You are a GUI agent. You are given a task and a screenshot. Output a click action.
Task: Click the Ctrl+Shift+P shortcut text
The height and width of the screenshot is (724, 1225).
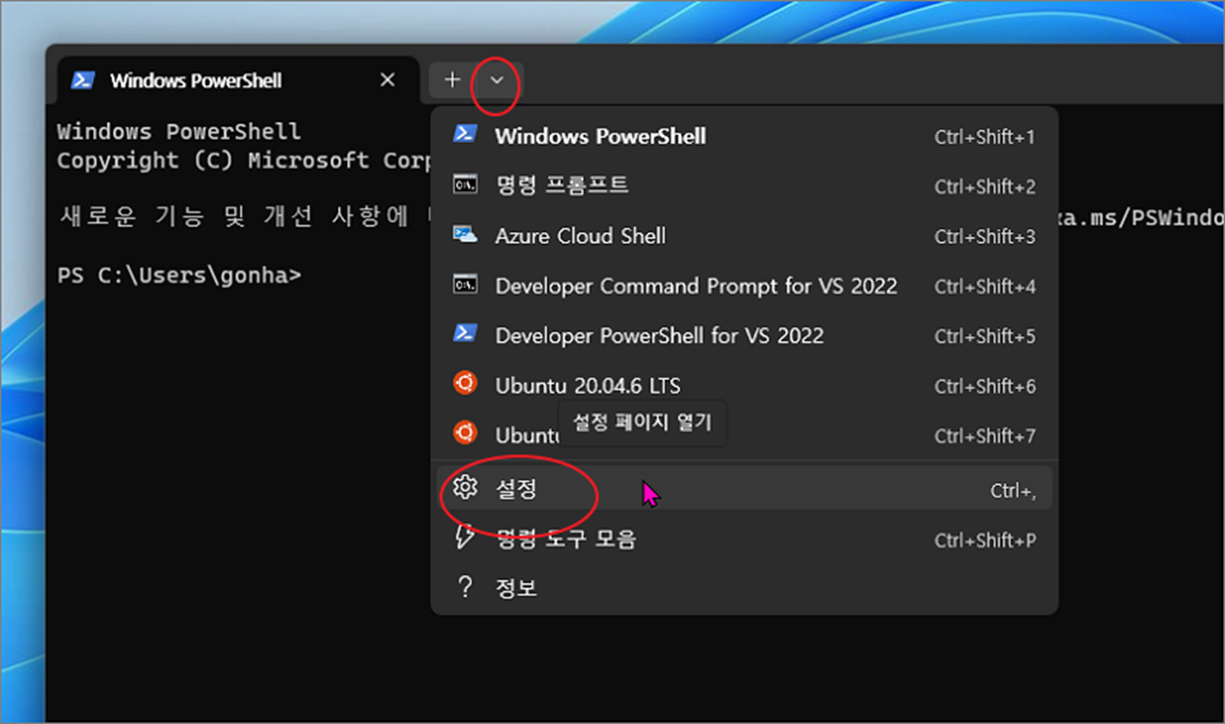coord(985,541)
